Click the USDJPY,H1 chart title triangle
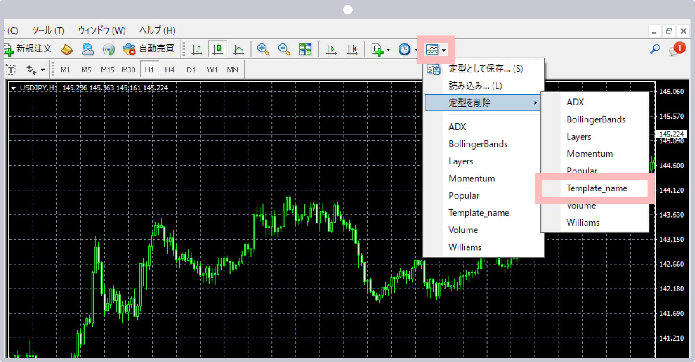This screenshot has height=362, width=695. tap(13, 88)
